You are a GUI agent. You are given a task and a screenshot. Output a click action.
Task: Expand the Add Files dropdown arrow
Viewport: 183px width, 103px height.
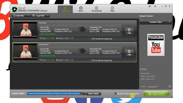click(x=28, y=16)
